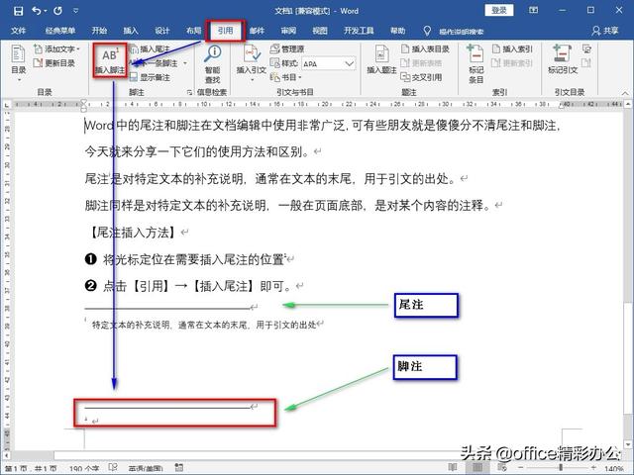
Task: Click 插入索引 button
Action: pyautogui.click(x=512, y=49)
